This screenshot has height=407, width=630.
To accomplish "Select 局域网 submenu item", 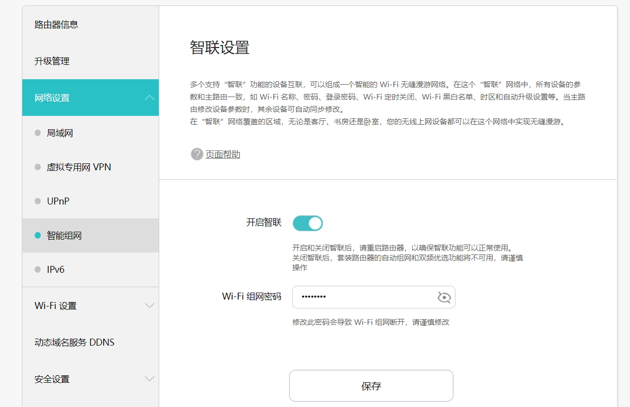I will [60, 133].
